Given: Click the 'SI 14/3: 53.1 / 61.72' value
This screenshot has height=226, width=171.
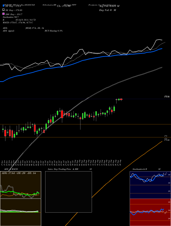Looking at the screenshot, I should 25,20.
